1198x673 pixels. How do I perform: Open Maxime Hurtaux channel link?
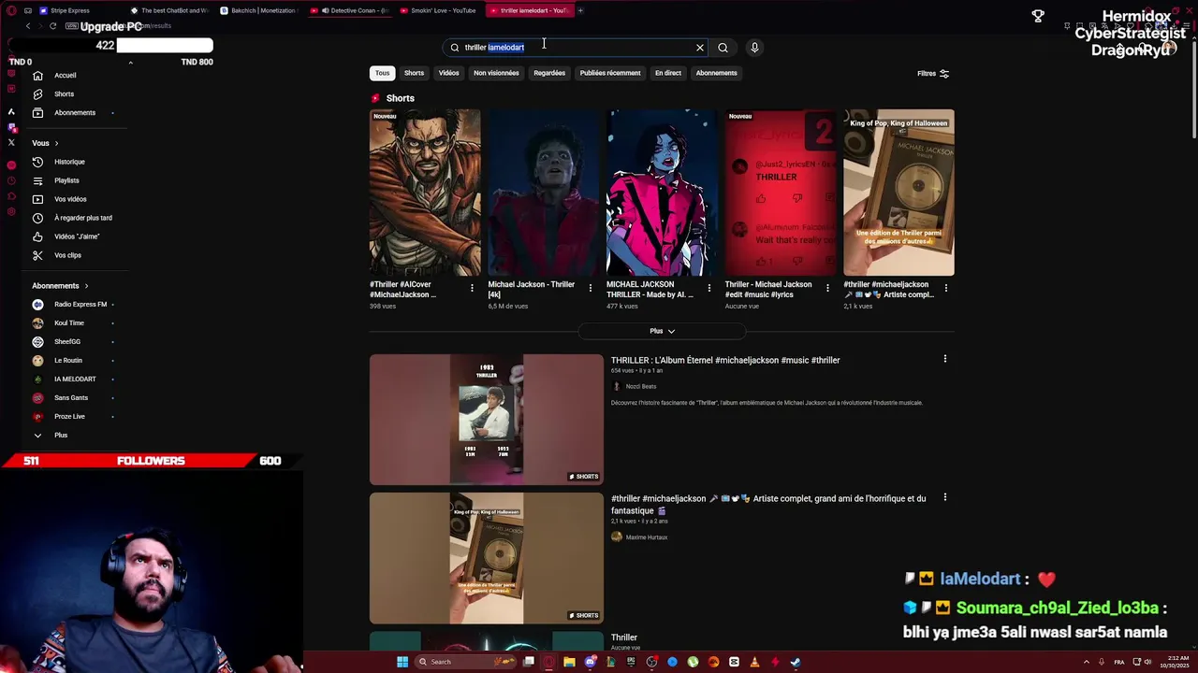pos(646,537)
